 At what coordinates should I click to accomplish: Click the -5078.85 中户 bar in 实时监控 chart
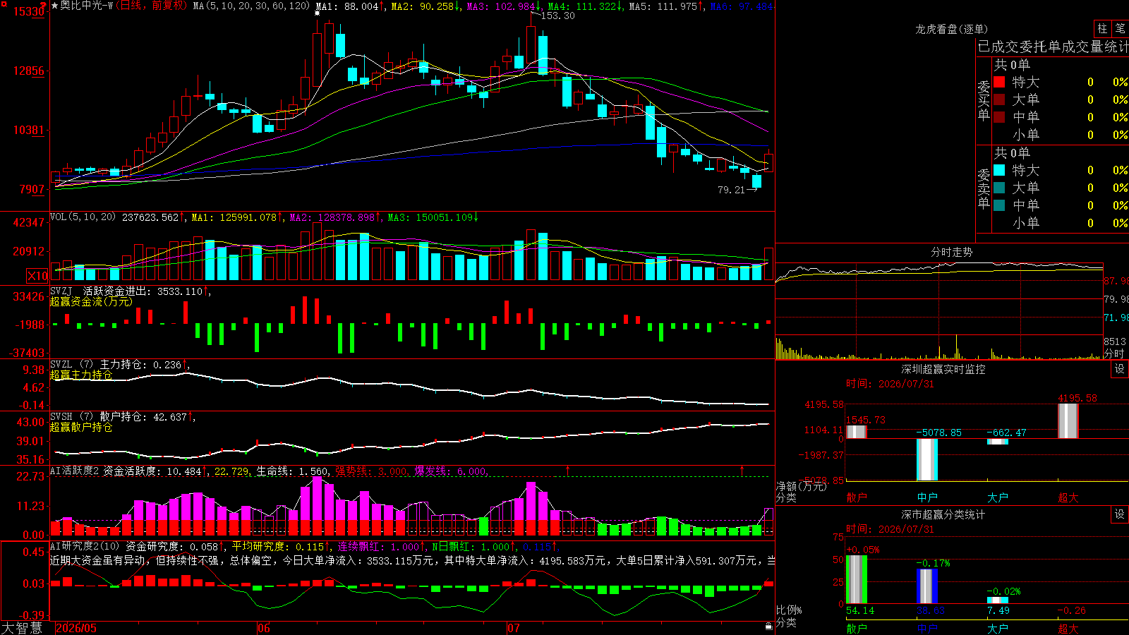click(x=927, y=459)
